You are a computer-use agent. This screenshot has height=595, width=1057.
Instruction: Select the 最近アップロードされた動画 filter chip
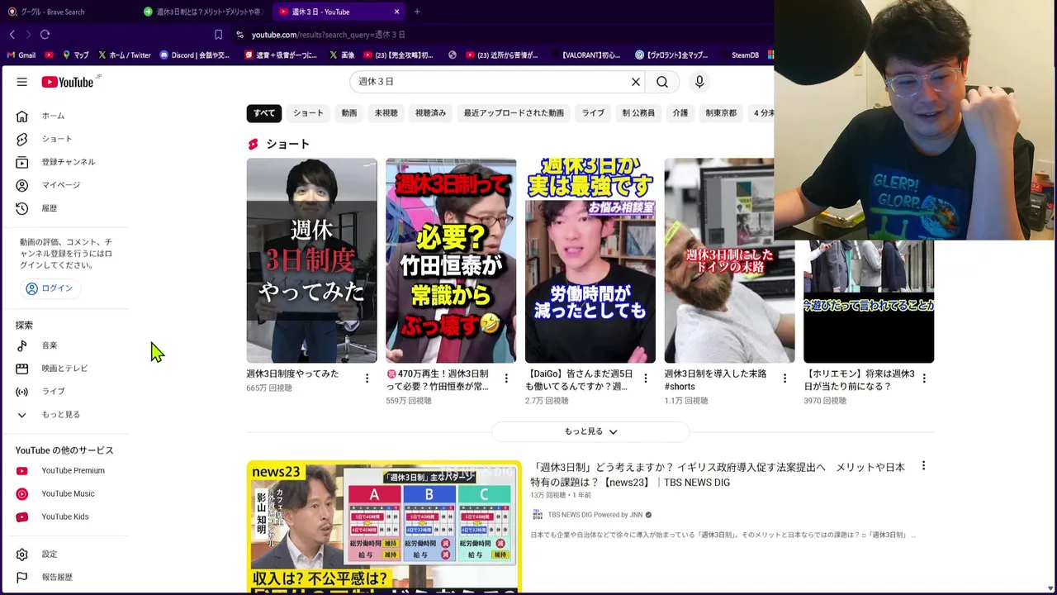[x=514, y=113]
